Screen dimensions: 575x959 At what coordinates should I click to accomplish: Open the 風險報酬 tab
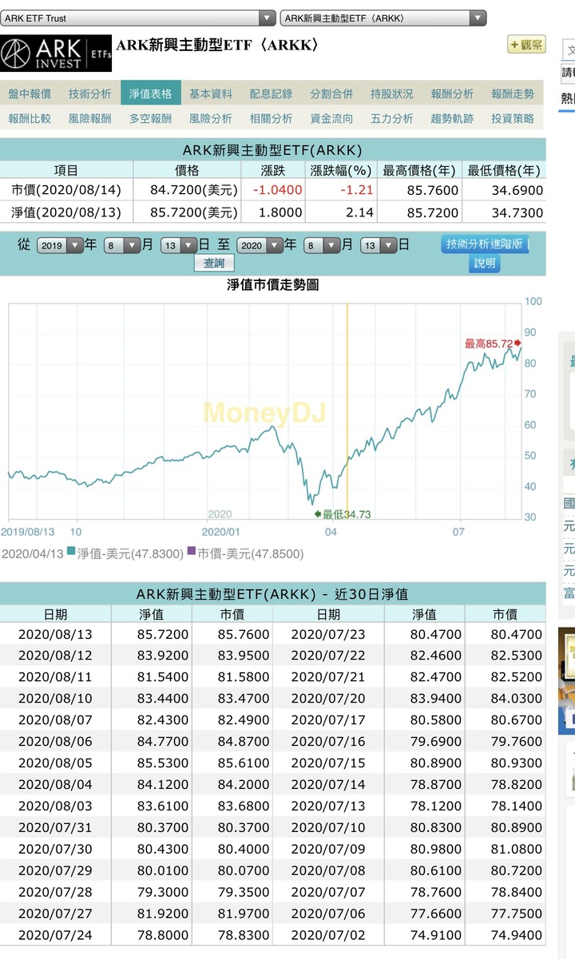(90, 118)
